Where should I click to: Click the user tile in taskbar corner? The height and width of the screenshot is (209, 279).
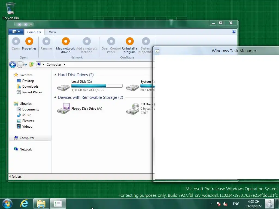pos(270,204)
